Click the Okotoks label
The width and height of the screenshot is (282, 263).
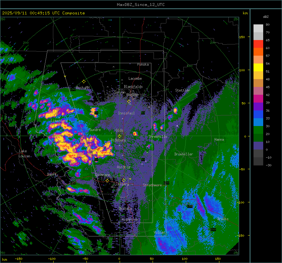click(126, 208)
